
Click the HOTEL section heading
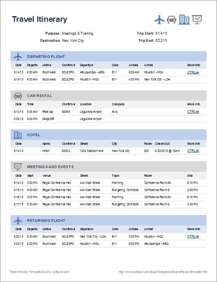(x=33, y=135)
